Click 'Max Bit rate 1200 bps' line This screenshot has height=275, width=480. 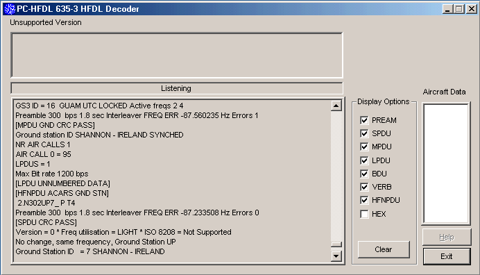tap(52, 174)
